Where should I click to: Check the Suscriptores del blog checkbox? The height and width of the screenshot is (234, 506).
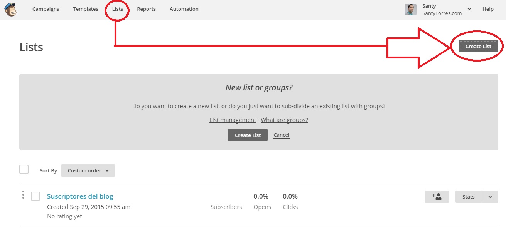pos(35,196)
